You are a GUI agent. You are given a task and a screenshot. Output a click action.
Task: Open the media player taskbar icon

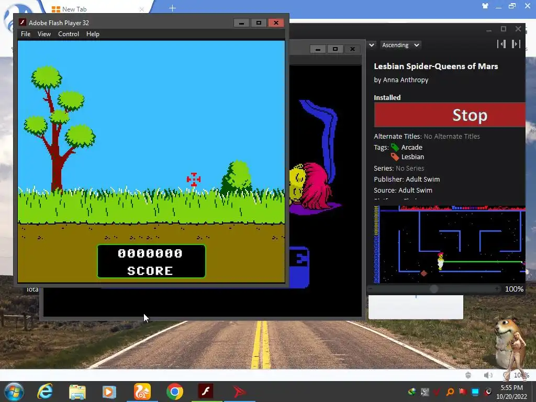point(109,392)
